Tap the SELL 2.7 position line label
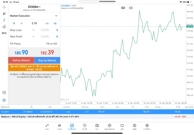This screenshot has width=194, height=135. point(65,99)
